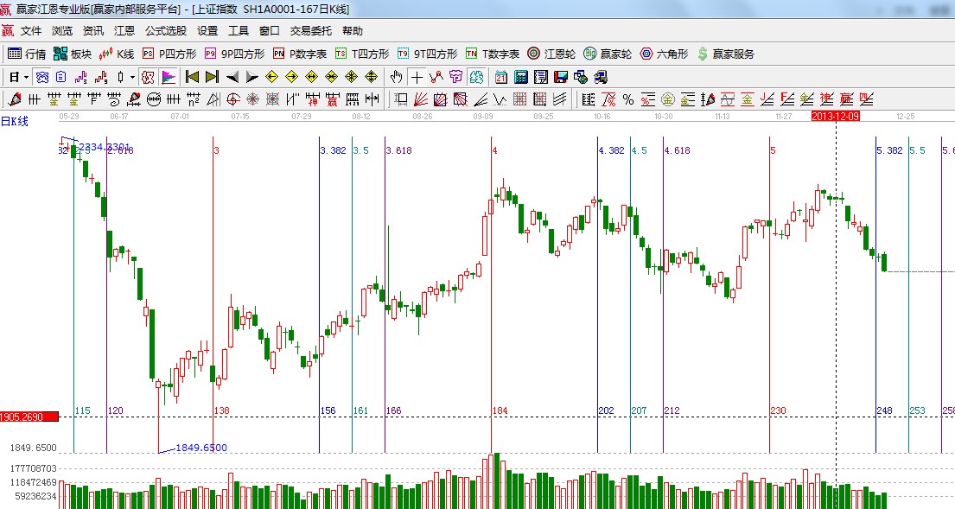This screenshot has width=955, height=509.
Task: Click the red 2013-12-09 date marker
Action: click(x=835, y=115)
